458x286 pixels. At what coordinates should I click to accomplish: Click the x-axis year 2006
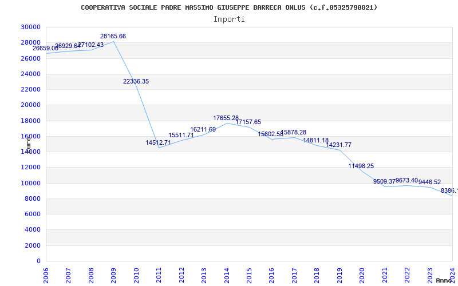coord(46,275)
